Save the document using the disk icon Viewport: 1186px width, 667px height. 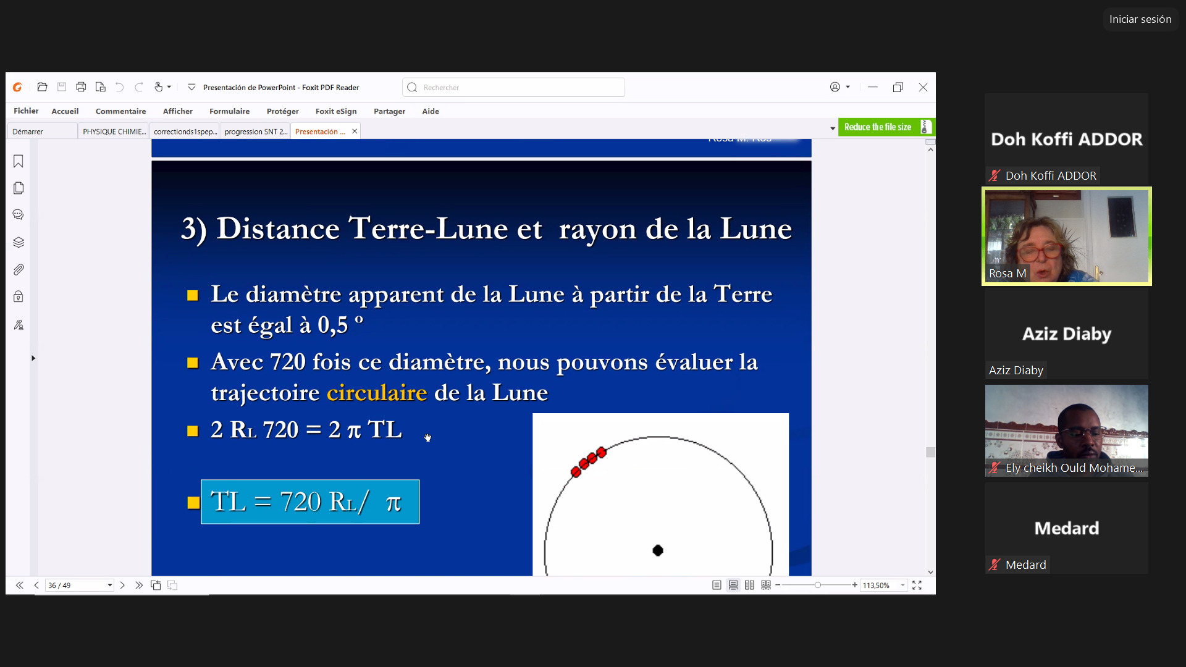pos(62,87)
